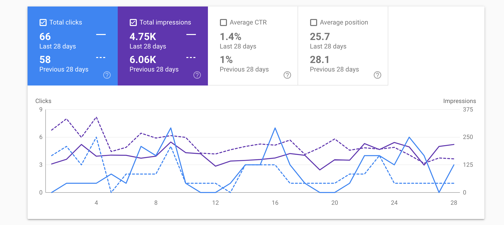Screen dimensions: 504x225
Task: Enable the Average position checkbox
Action: coord(314,22)
